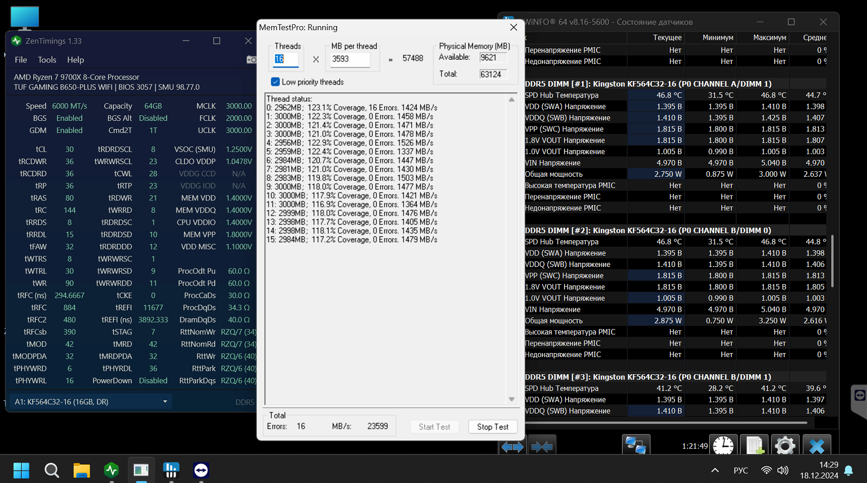The height and width of the screenshot is (483, 867).
Task: Click the PowerDown value Disabled
Action: click(x=153, y=381)
